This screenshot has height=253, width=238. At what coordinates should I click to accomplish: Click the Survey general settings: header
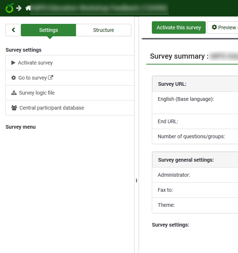[195, 160]
